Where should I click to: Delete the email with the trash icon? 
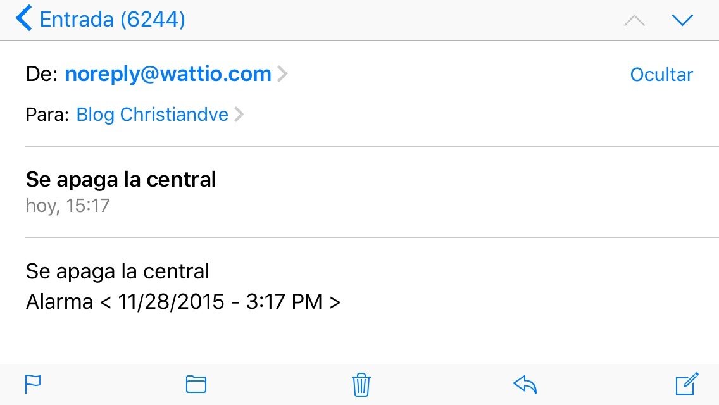361,384
